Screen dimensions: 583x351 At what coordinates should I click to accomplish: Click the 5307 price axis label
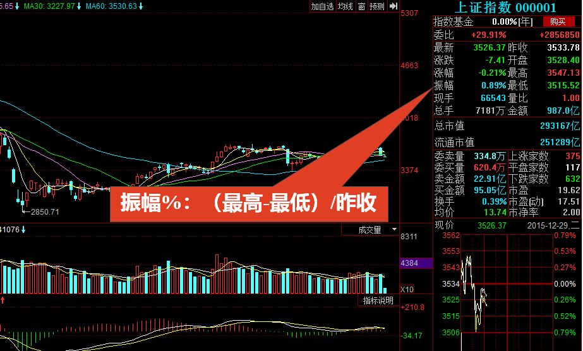click(409, 13)
